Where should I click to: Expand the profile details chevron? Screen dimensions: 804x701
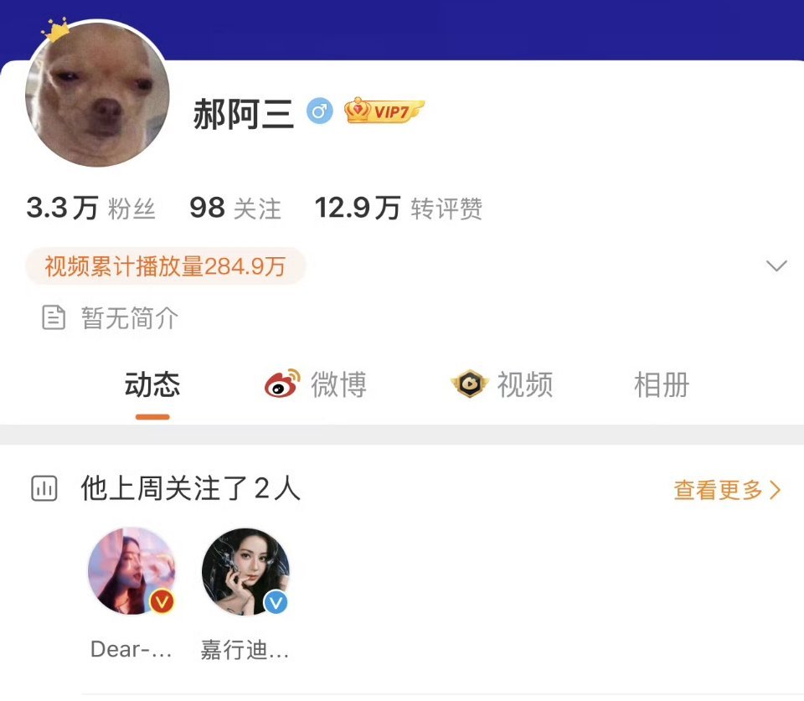point(776,265)
